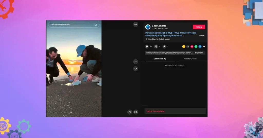Click the Copy link button
Viewport: 263px width, 138px height.
199,53
